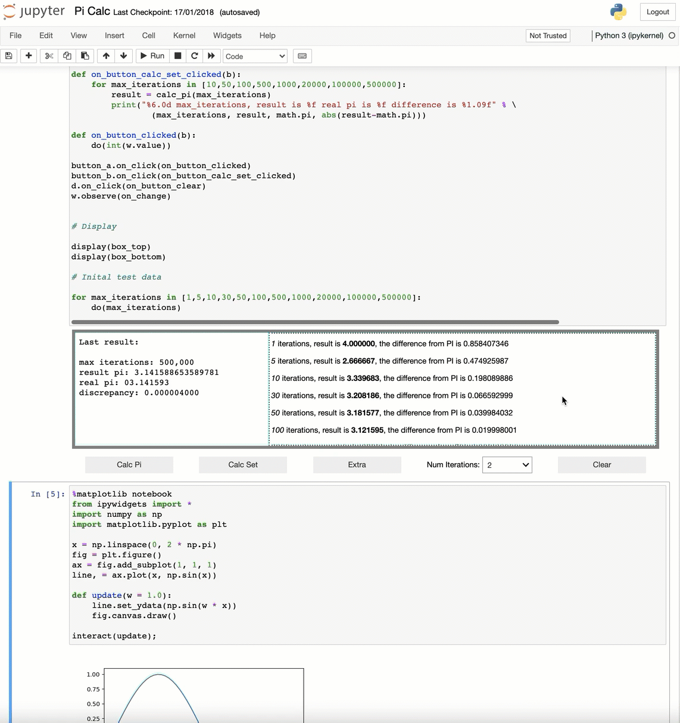The image size is (680, 723).
Task: Restart kernel and run all cells
Action: 211,56
